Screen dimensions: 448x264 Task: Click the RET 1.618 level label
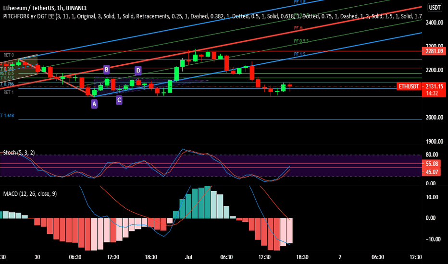pyautogui.click(x=7, y=116)
